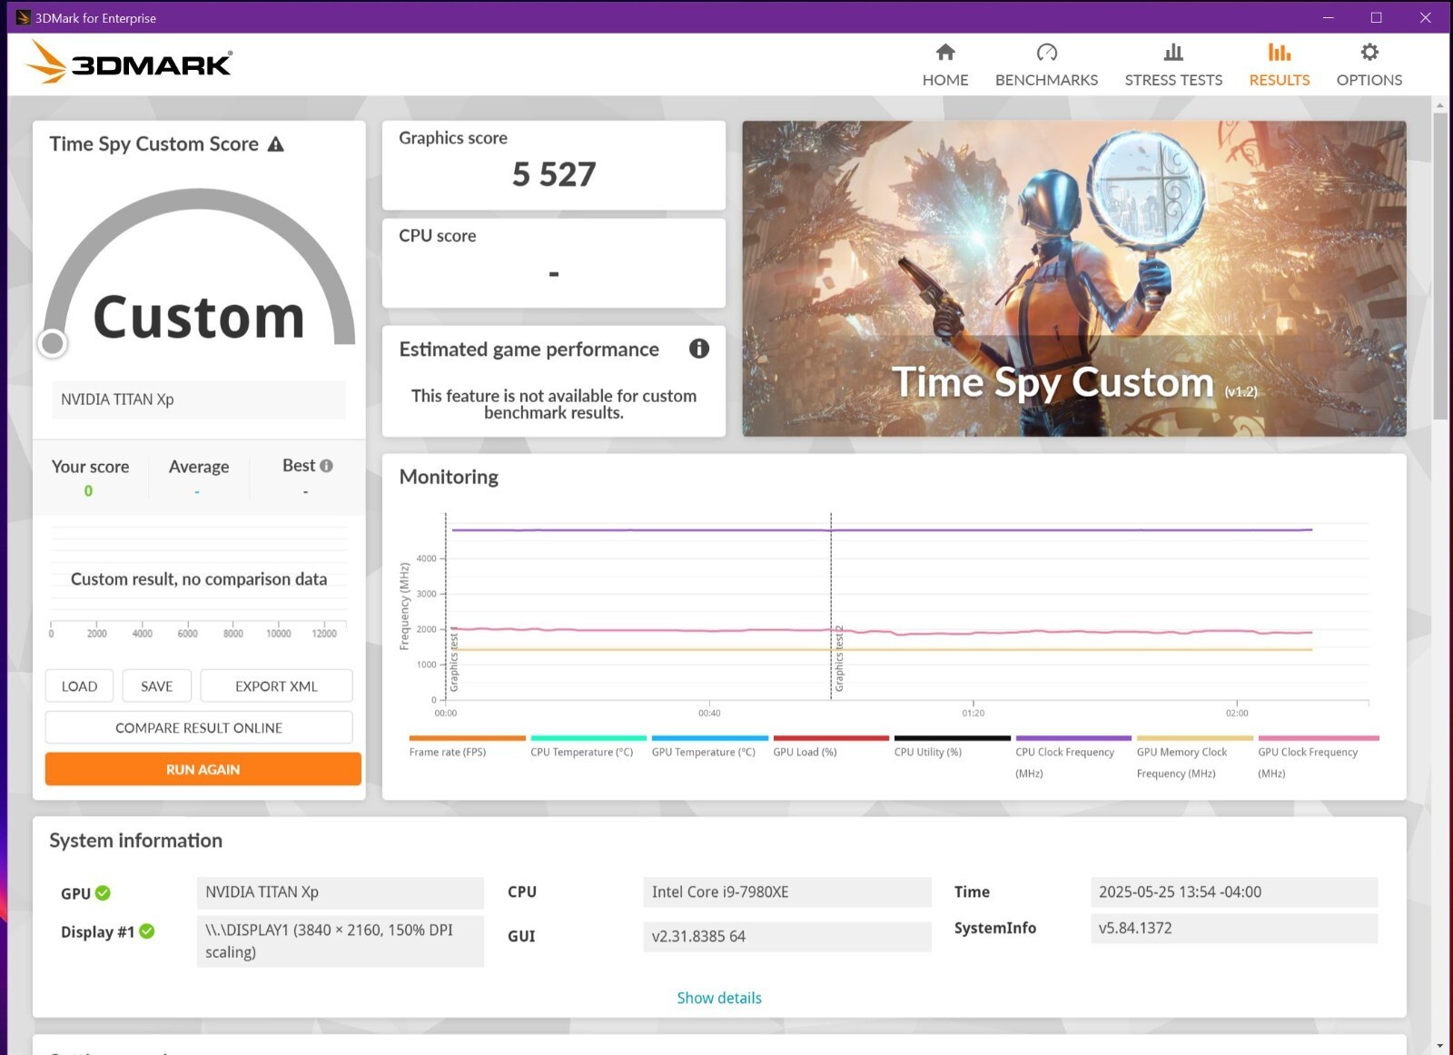Click SystemInfo version v5.84.1372

pos(1233,928)
